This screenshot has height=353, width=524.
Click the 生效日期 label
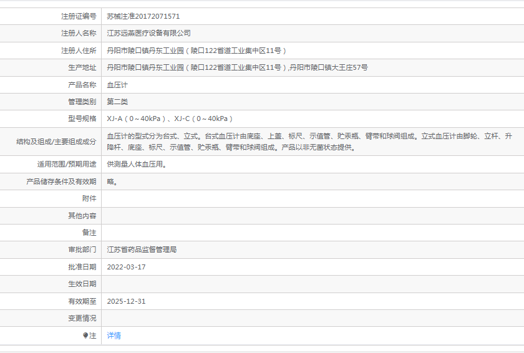(82, 284)
